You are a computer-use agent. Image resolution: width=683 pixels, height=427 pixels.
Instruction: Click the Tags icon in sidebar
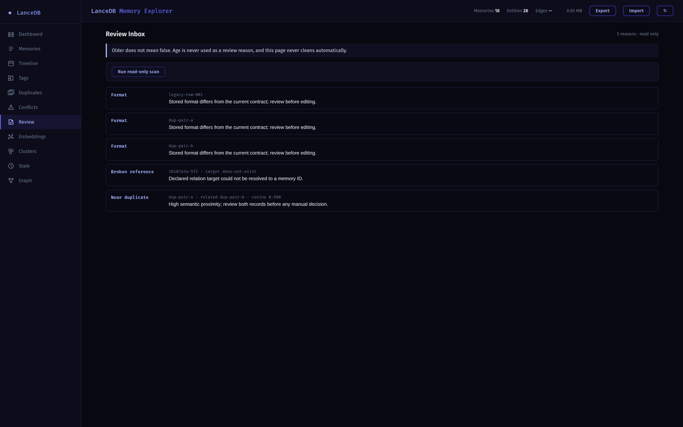click(11, 78)
